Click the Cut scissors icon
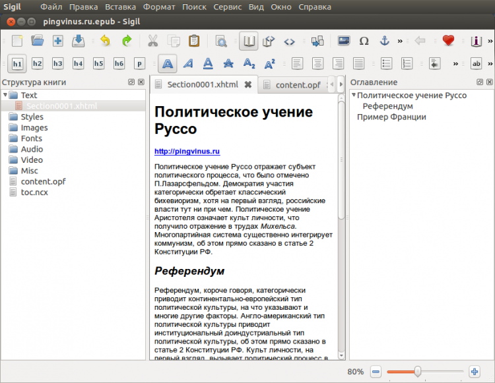The image size is (495, 383). [x=153, y=41]
